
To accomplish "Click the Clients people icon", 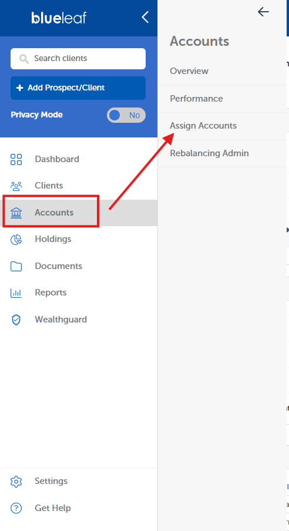I will (x=16, y=186).
